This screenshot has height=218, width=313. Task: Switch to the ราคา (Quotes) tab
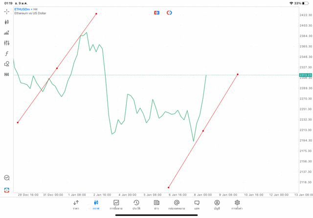point(76,204)
